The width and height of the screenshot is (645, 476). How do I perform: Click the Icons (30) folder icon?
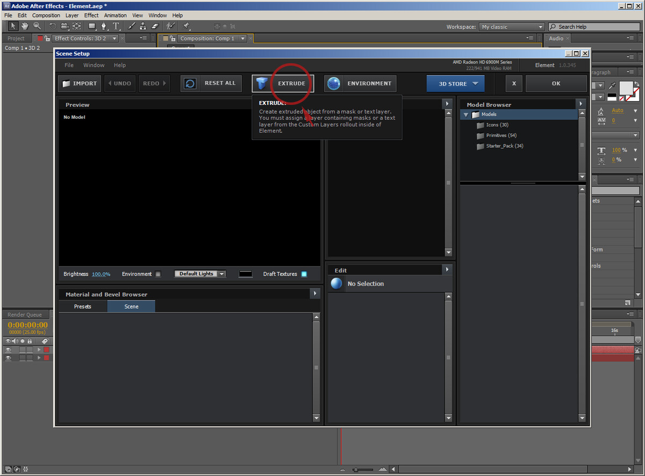click(x=481, y=125)
